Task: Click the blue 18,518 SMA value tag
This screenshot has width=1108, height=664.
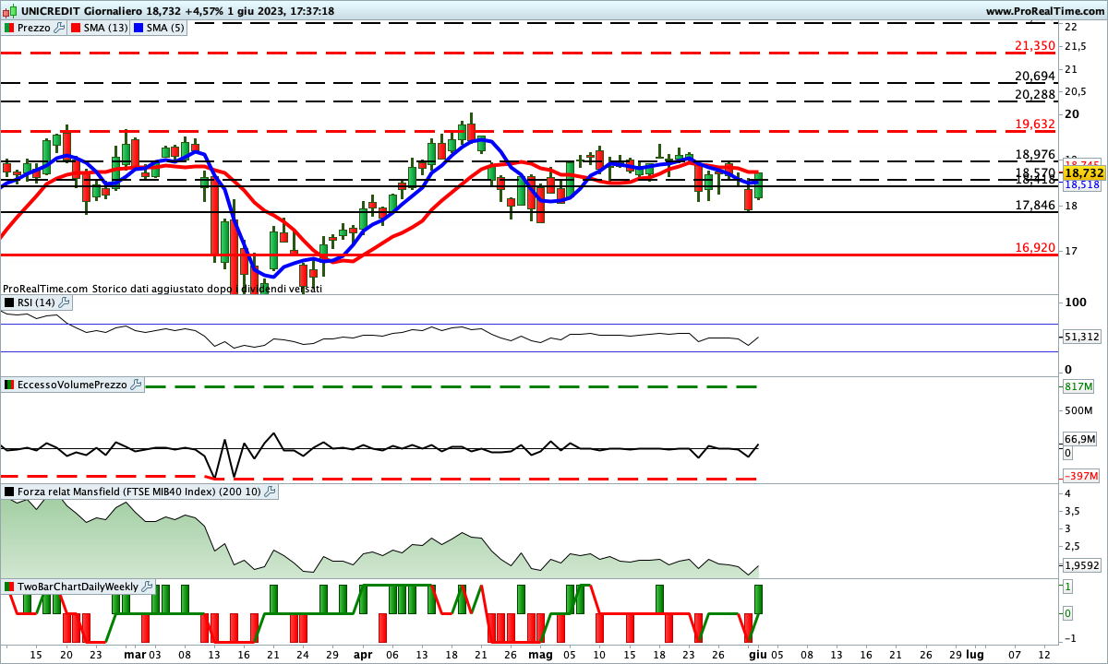Action: tap(1081, 184)
